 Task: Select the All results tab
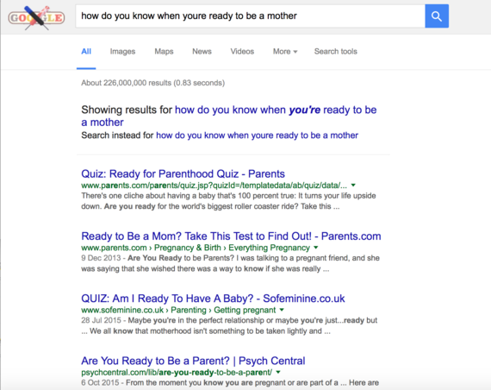[x=86, y=52]
